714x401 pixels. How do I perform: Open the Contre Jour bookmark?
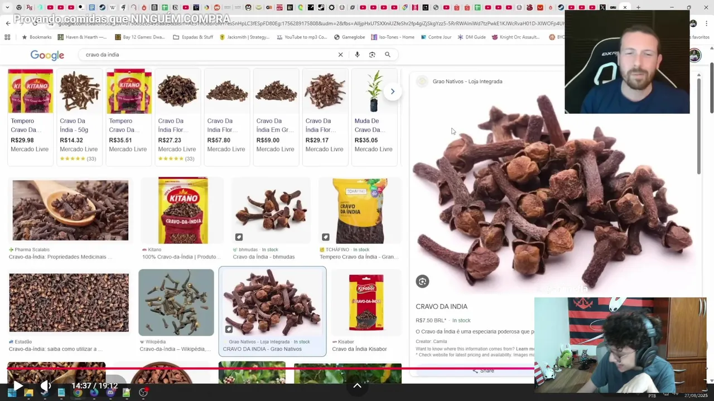436,37
